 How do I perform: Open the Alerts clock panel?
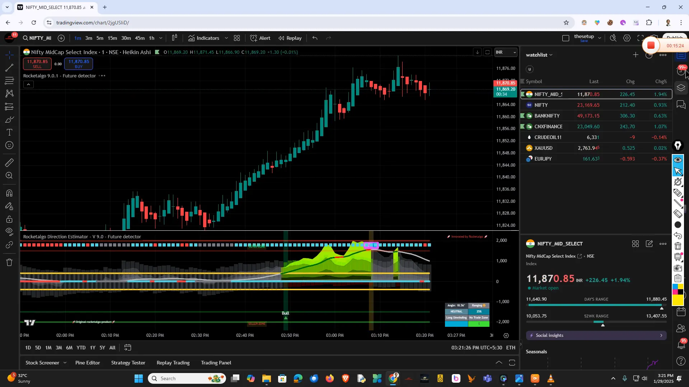pos(681,71)
